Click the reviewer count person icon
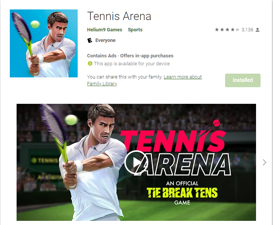This screenshot has width=273, height=225. (x=258, y=30)
